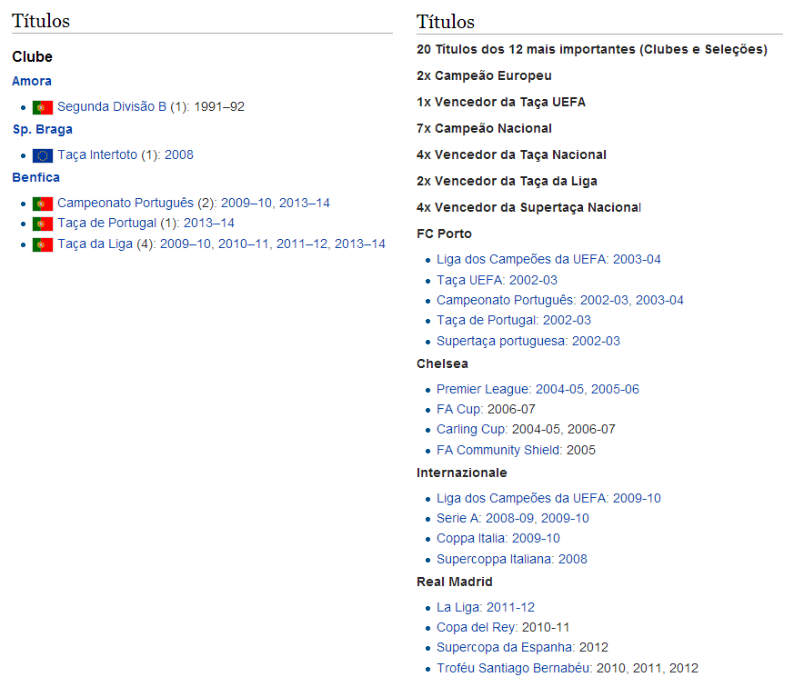Open 2011–12 in the Taça da Liga row

[302, 244]
